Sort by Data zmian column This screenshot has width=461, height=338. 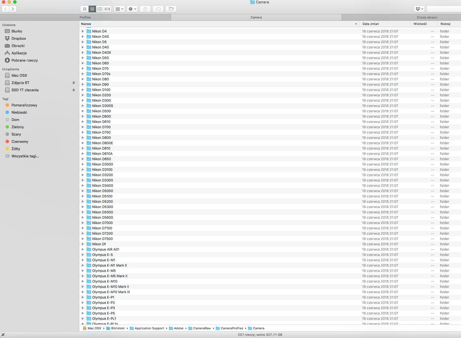click(385, 24)
